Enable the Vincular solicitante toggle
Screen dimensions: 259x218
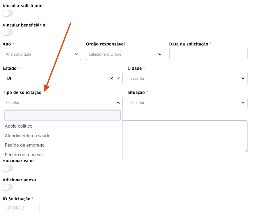[x=8, y=13]
